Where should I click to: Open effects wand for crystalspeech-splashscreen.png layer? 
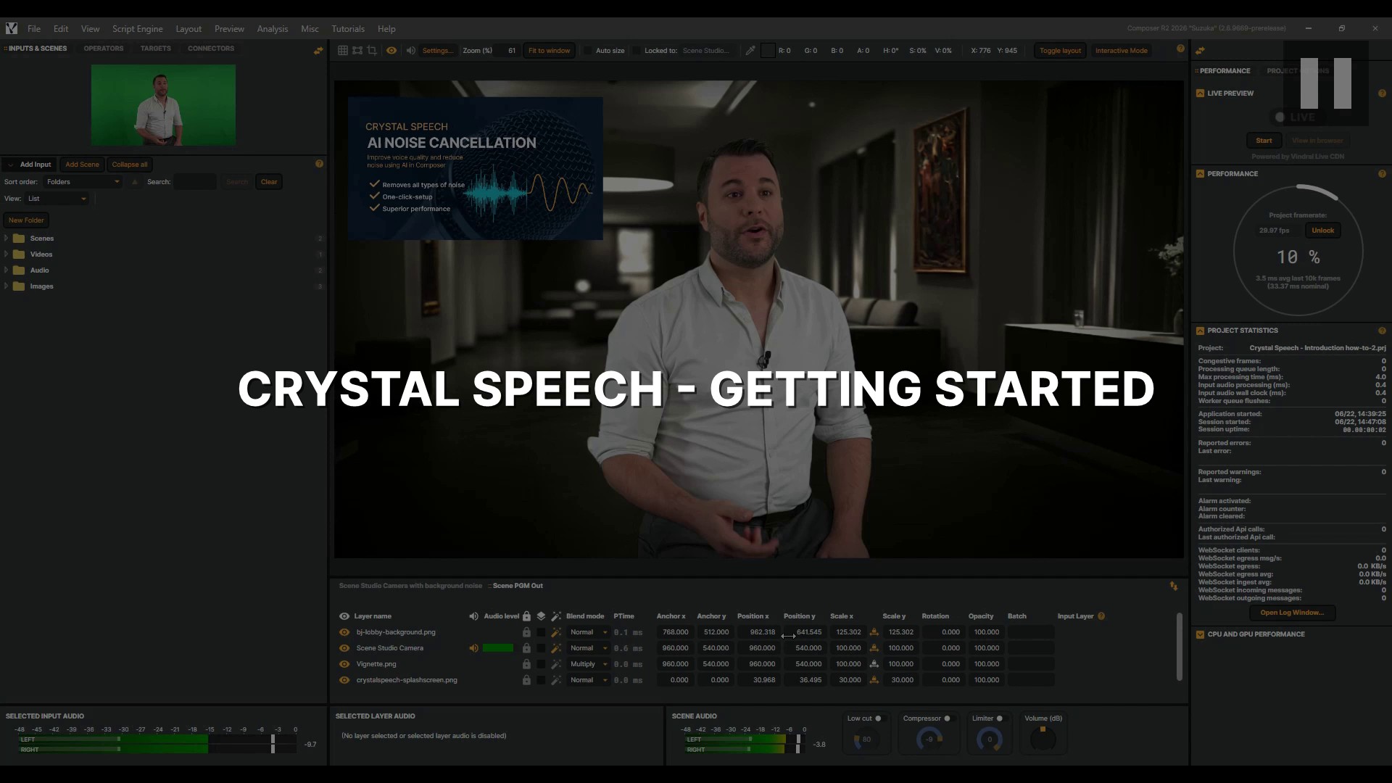(556, 680)
